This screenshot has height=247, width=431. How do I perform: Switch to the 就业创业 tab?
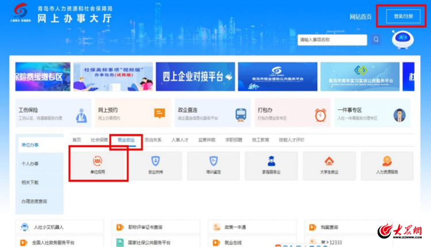tap(126, 140)
